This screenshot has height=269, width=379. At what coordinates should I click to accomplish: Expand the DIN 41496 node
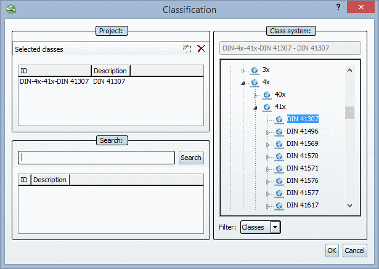point(268,132)
